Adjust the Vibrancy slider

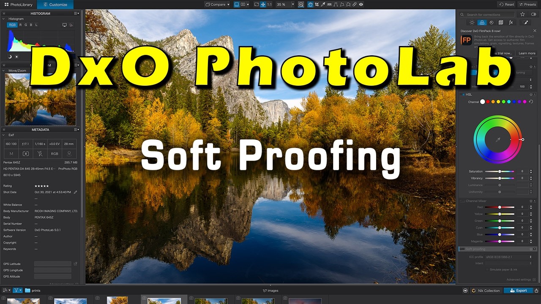click(500, 178)
